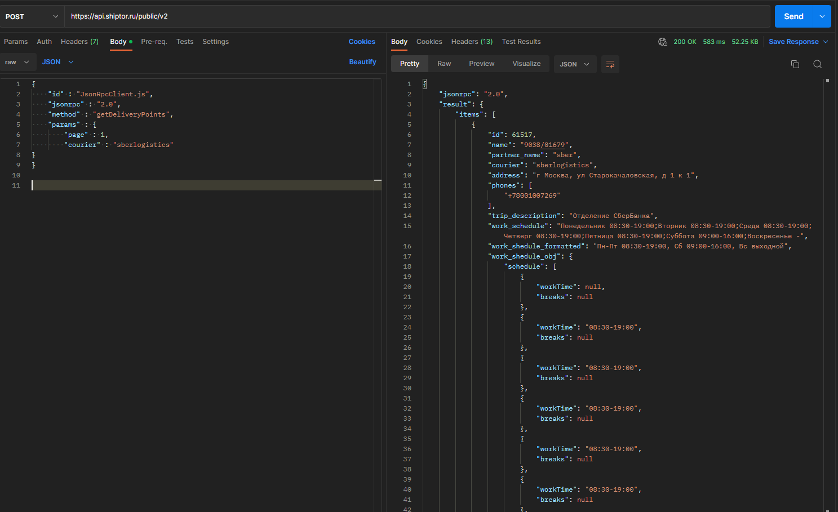This screenshot has width=838, height=512.
Task: Open the Cookies link in request
Action: pos(362,42)
